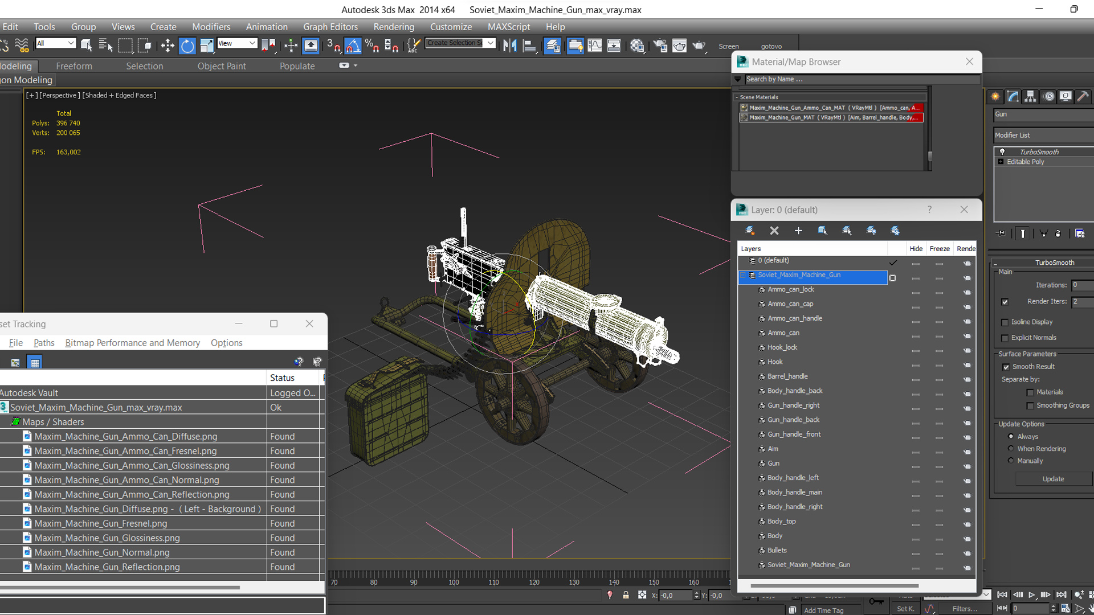Screen dimensions: 1094x615
Task: Collapse TurboSmooth rollout header
Action: pos(1044,263)
